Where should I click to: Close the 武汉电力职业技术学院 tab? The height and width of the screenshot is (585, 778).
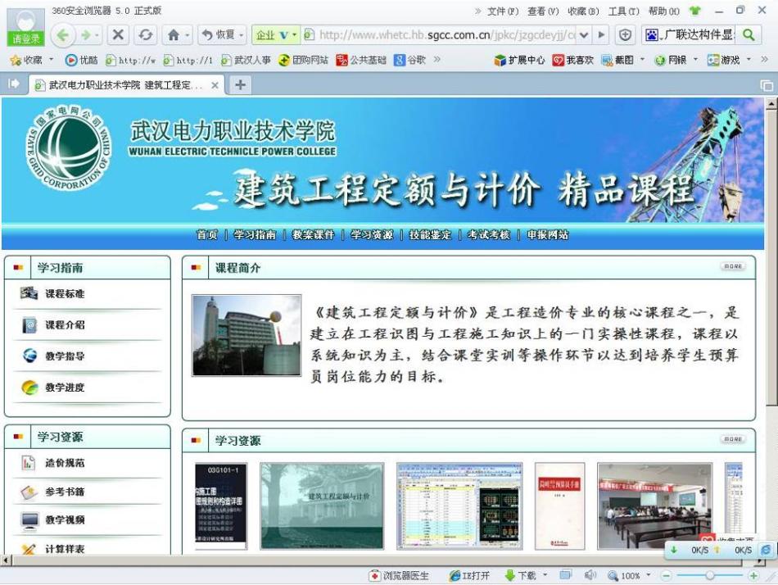point(215,85)
